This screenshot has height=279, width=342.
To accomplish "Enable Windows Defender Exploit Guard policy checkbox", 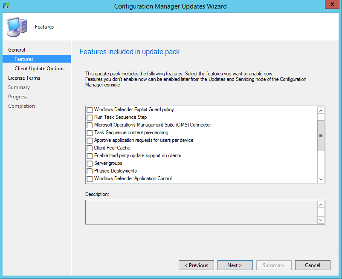I will tap(90, 110).
